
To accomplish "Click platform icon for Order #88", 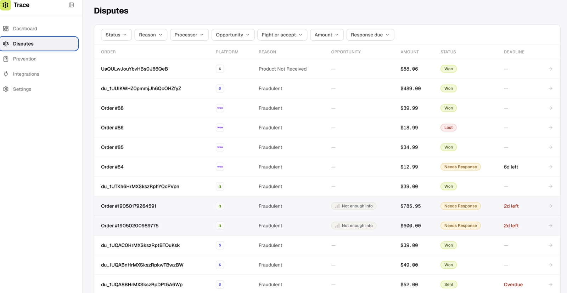I will pos(220,108).
